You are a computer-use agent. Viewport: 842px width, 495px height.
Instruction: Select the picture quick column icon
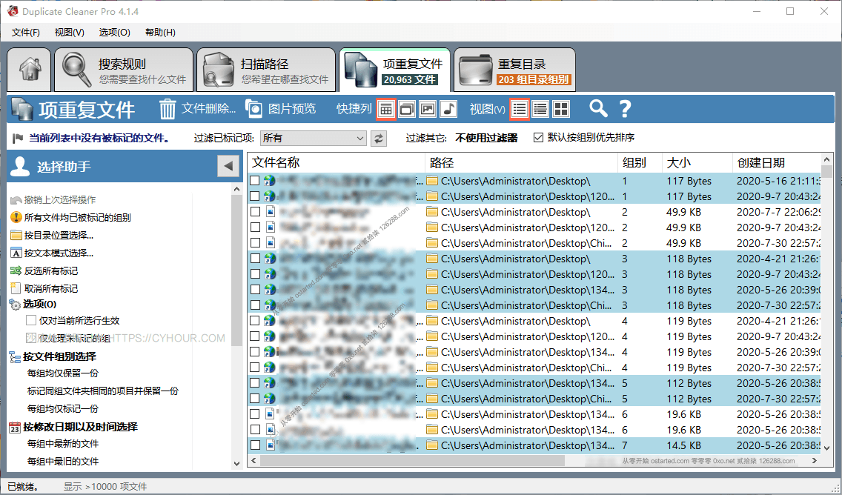428,110
